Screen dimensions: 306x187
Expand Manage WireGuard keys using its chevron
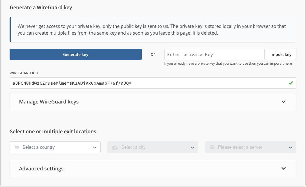[x=283, y=102]
